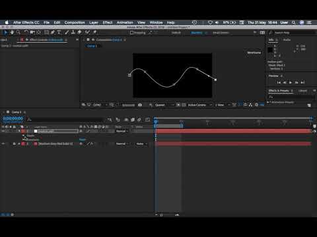
Task: Expand the Masks property group
Action: pyautogui.click(x=23, y=136)
